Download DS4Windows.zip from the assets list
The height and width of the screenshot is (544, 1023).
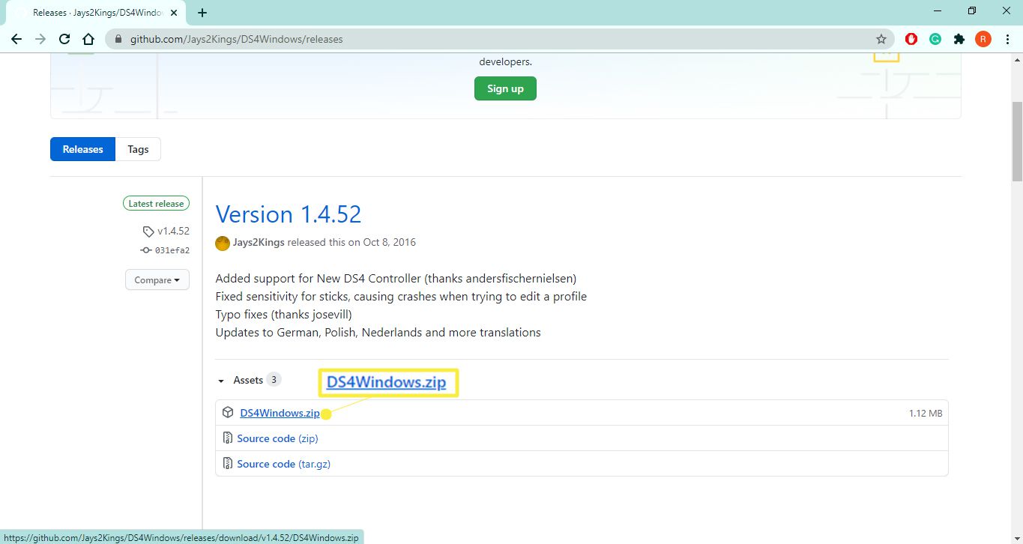280,413
